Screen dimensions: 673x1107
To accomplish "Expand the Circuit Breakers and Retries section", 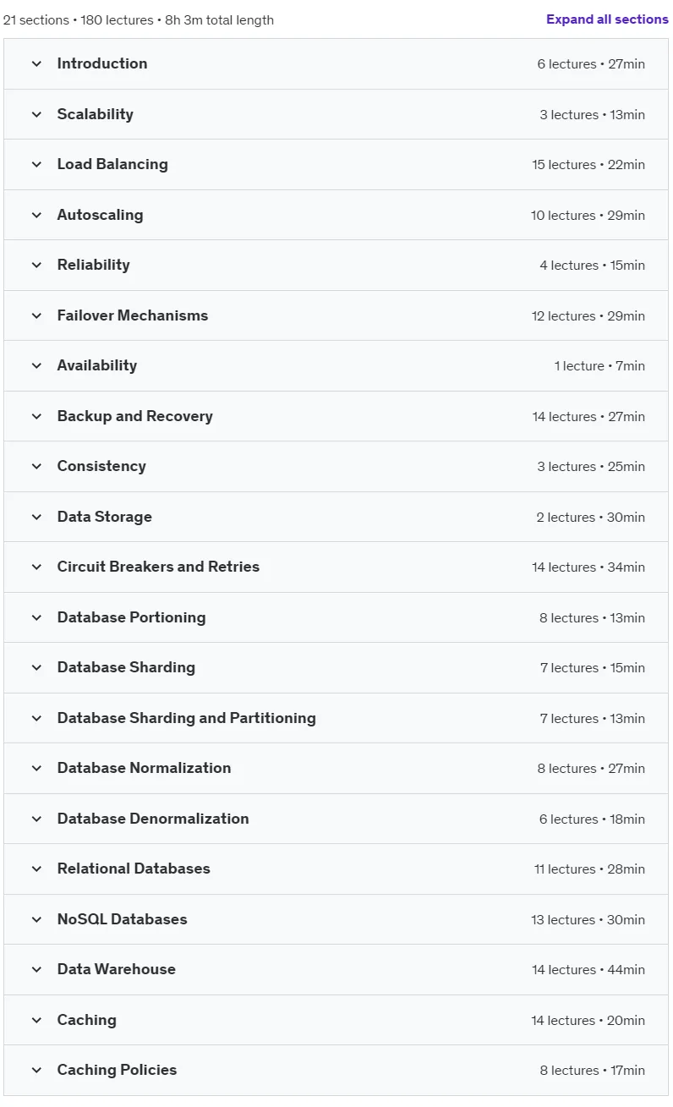I will tap(336, 567).
